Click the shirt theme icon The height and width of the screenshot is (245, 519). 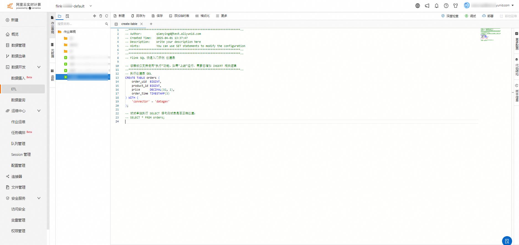point(456,6)
